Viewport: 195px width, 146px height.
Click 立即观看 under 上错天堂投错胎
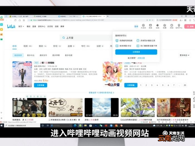[41, 85]
